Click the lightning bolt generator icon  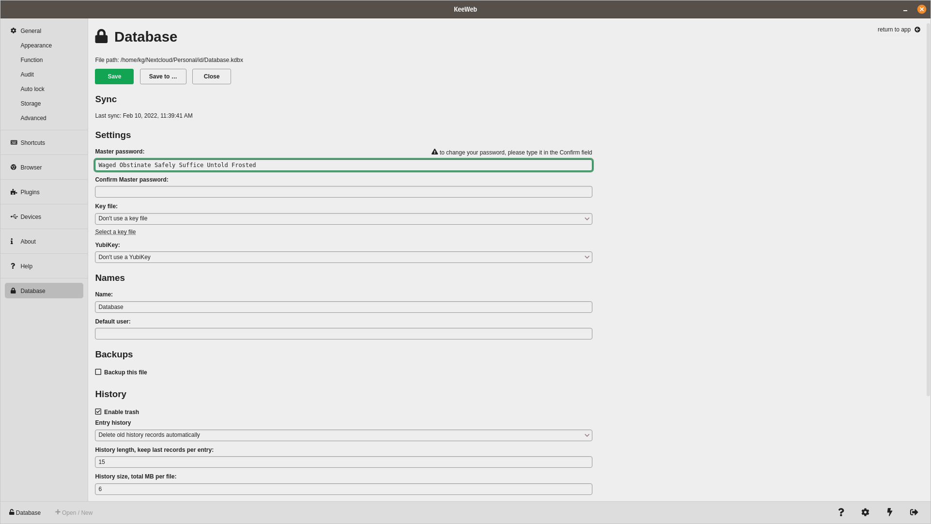[x=889, y=512]
